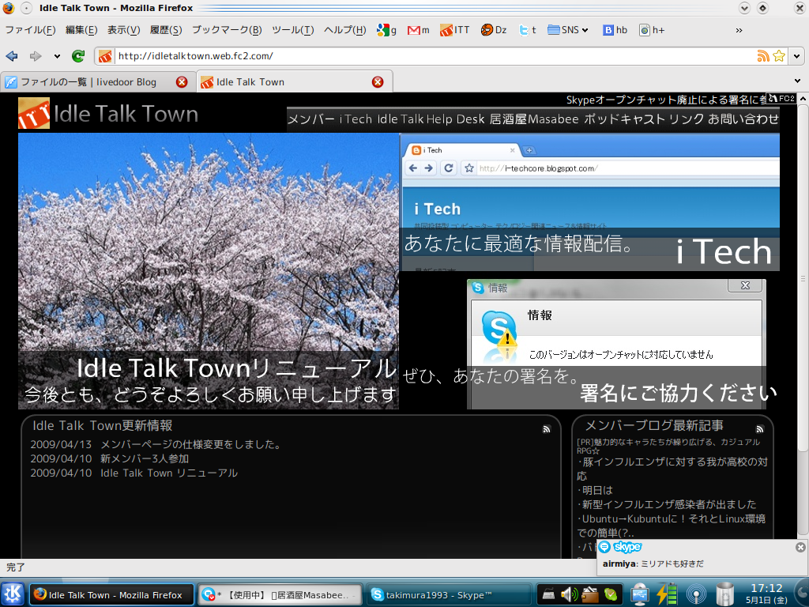Open the KDE application launcher
Viewport: 809px width, 607px height.
coord(13,594)
